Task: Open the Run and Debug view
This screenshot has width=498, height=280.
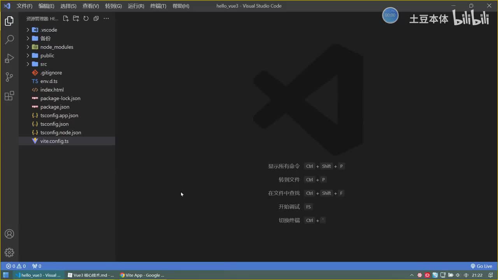Action: coord(9,58)
